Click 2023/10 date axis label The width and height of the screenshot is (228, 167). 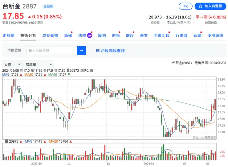pos(36,164)
